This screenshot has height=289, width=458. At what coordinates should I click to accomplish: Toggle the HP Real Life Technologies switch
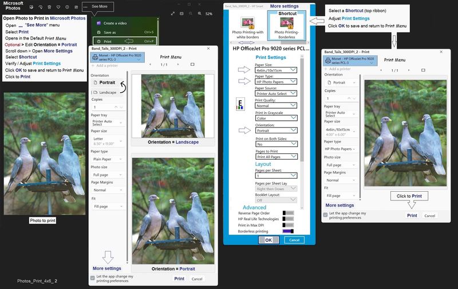pyautogui.click(x=288, y=219)
